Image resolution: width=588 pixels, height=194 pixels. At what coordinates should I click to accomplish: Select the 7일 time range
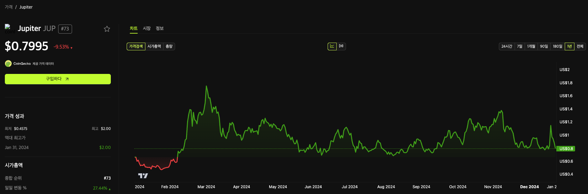point(520,46)
